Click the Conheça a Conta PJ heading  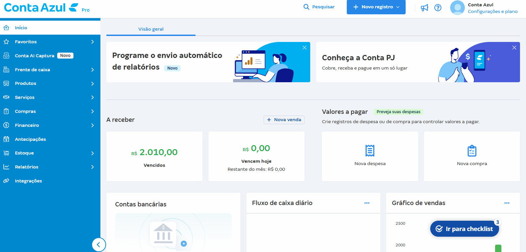[358, 58]
